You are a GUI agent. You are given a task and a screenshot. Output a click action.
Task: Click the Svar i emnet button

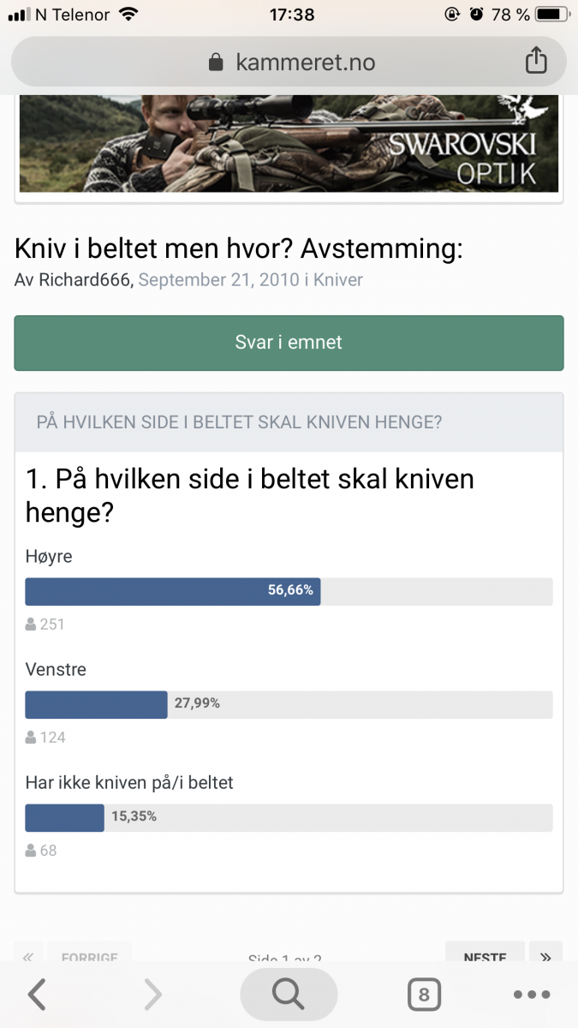[289, 343]
